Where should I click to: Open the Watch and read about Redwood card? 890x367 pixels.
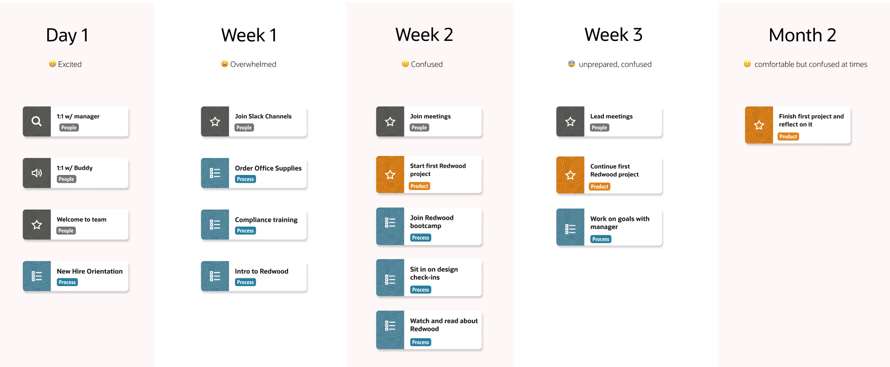coord(429,330)
